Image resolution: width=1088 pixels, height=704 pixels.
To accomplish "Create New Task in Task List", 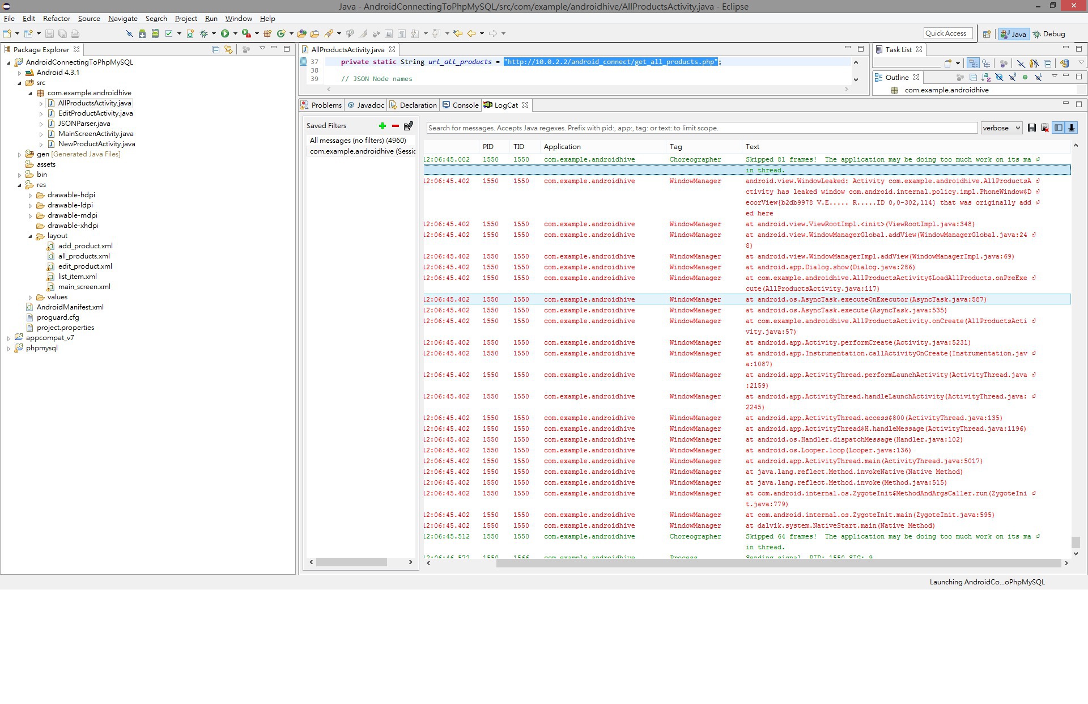I will pyautogui.click(x=947, y=63).
